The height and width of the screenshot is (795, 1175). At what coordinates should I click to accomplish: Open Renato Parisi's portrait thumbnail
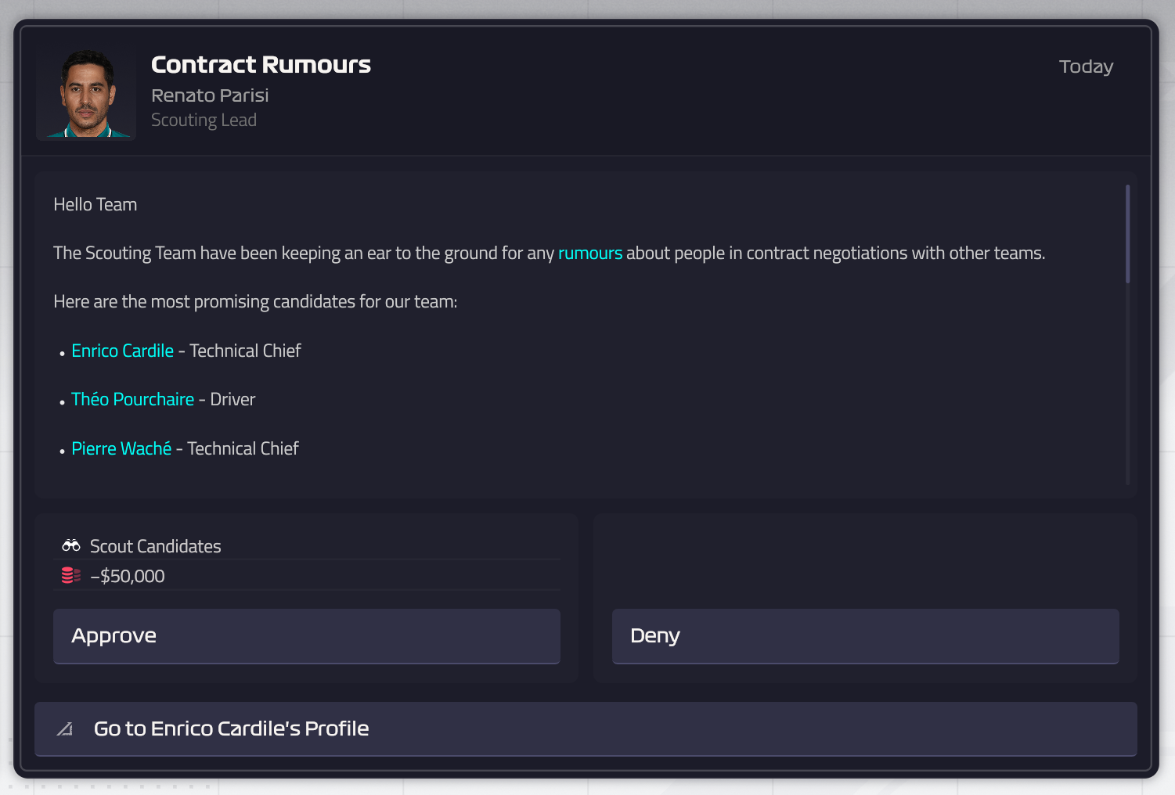[87, 94]
